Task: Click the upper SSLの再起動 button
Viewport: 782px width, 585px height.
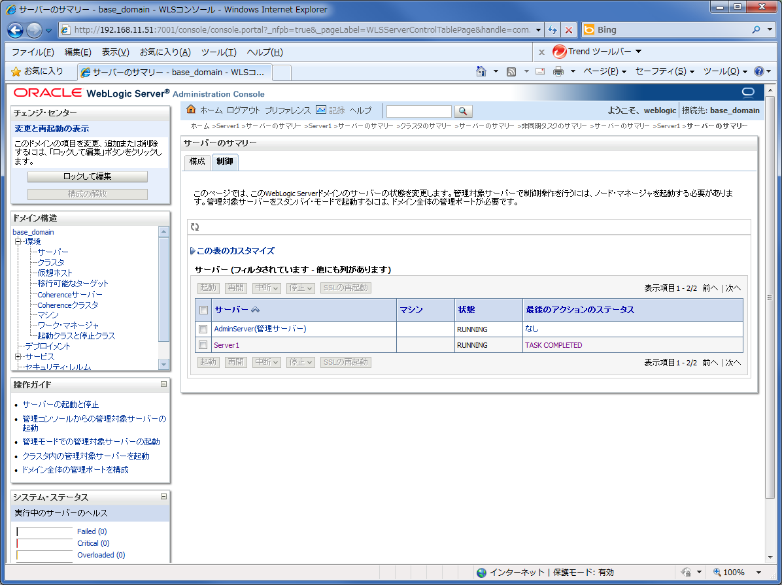Action: click(x=346, y=288)
